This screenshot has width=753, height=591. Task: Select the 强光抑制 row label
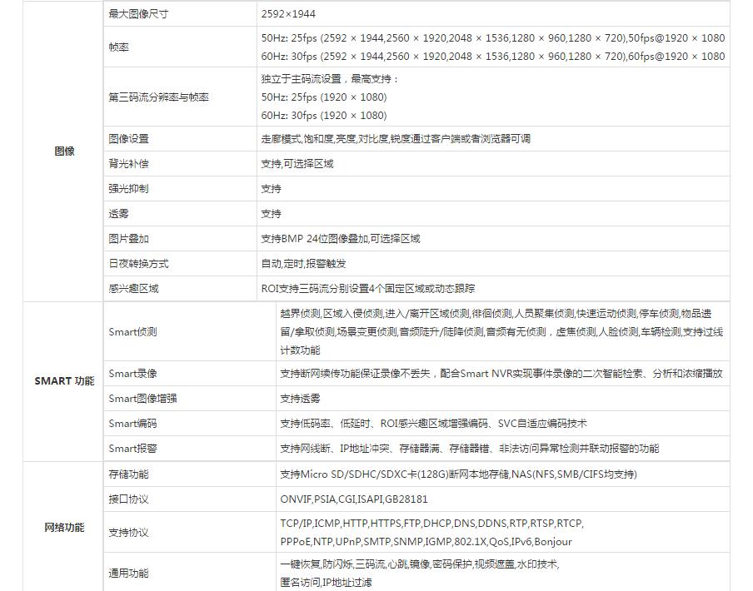[128, 189]
